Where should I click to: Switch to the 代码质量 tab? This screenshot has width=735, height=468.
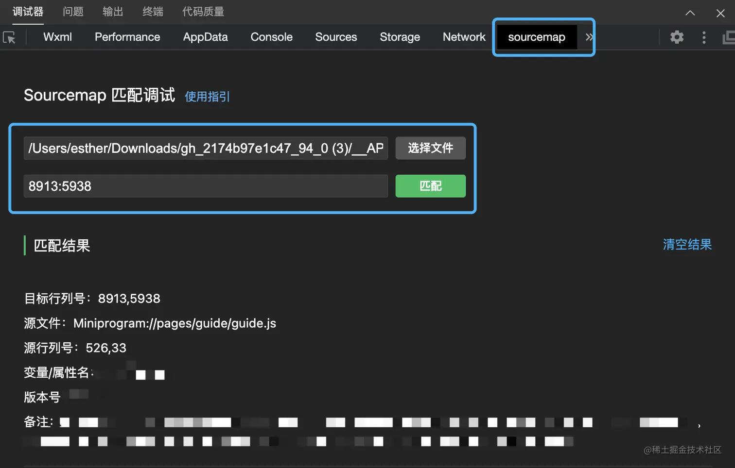203,12
